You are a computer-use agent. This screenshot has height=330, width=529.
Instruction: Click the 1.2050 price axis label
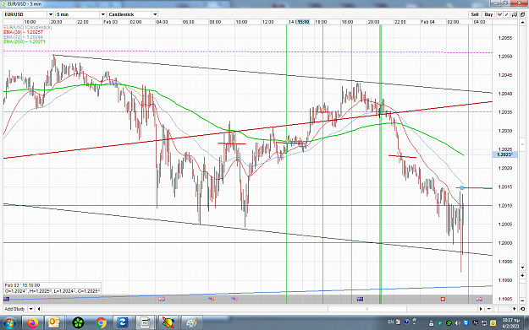tap(505, 57)
